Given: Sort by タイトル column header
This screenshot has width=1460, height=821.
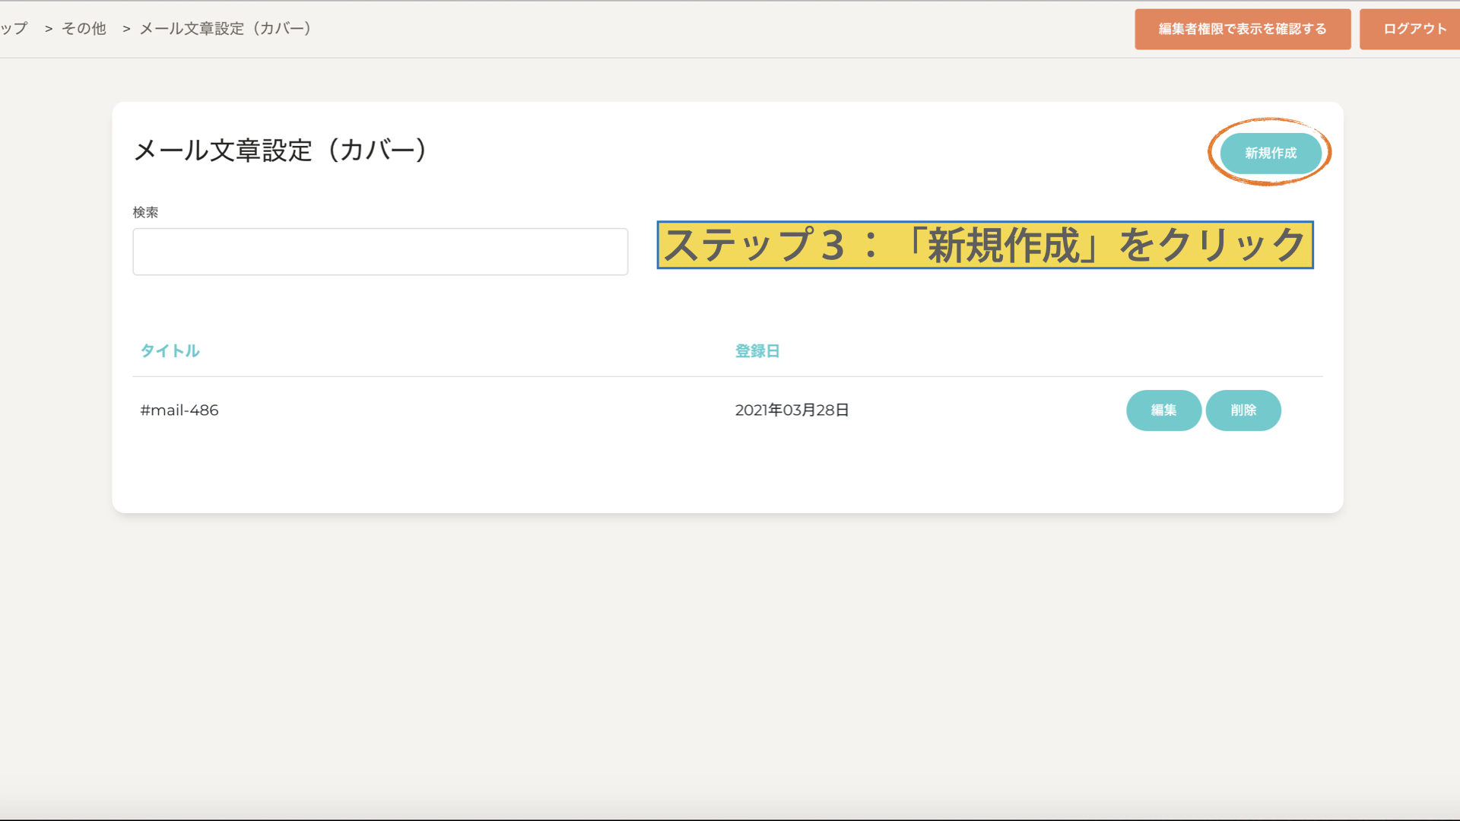Looking at the screenshot, I should [x=170, y=350].
